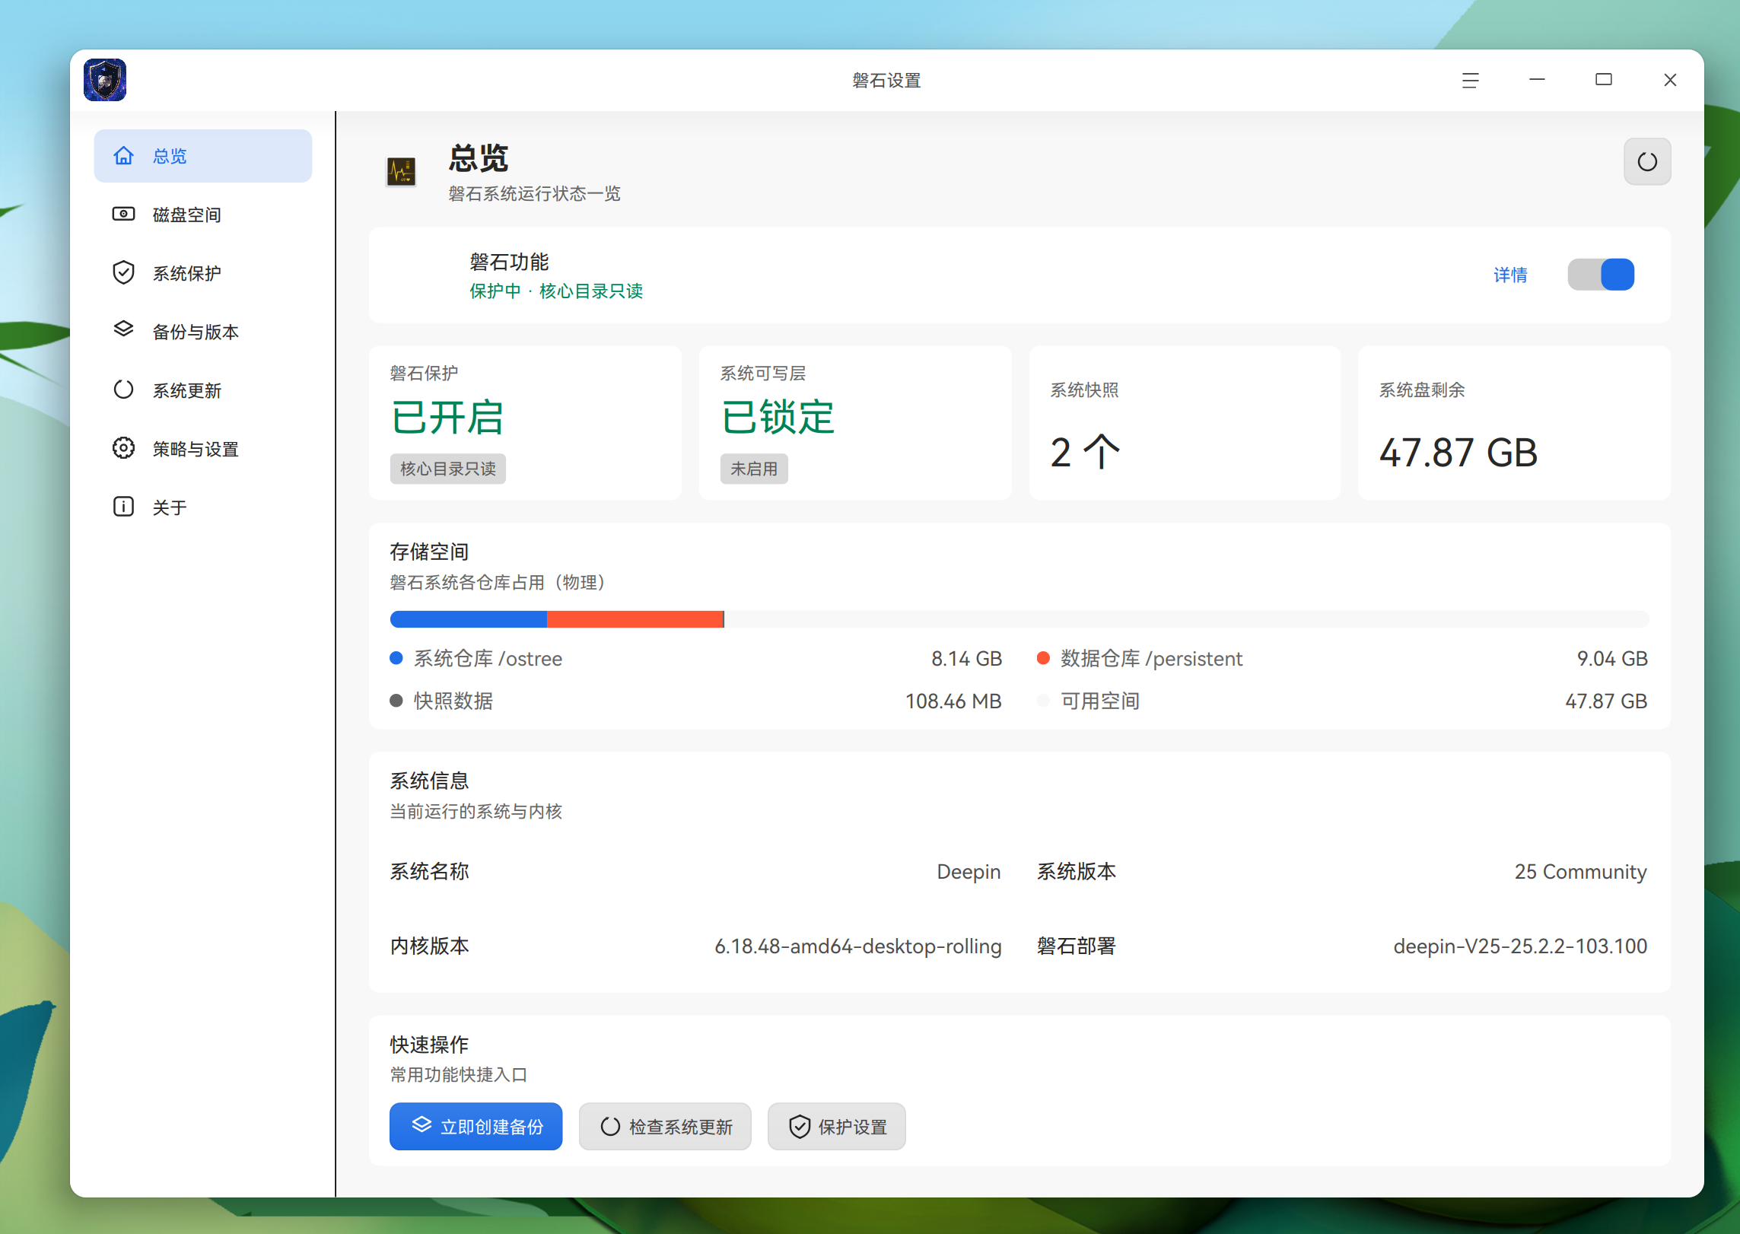
Task: Click the 磐石保护 已开启 card
Action: coord(525,423)
